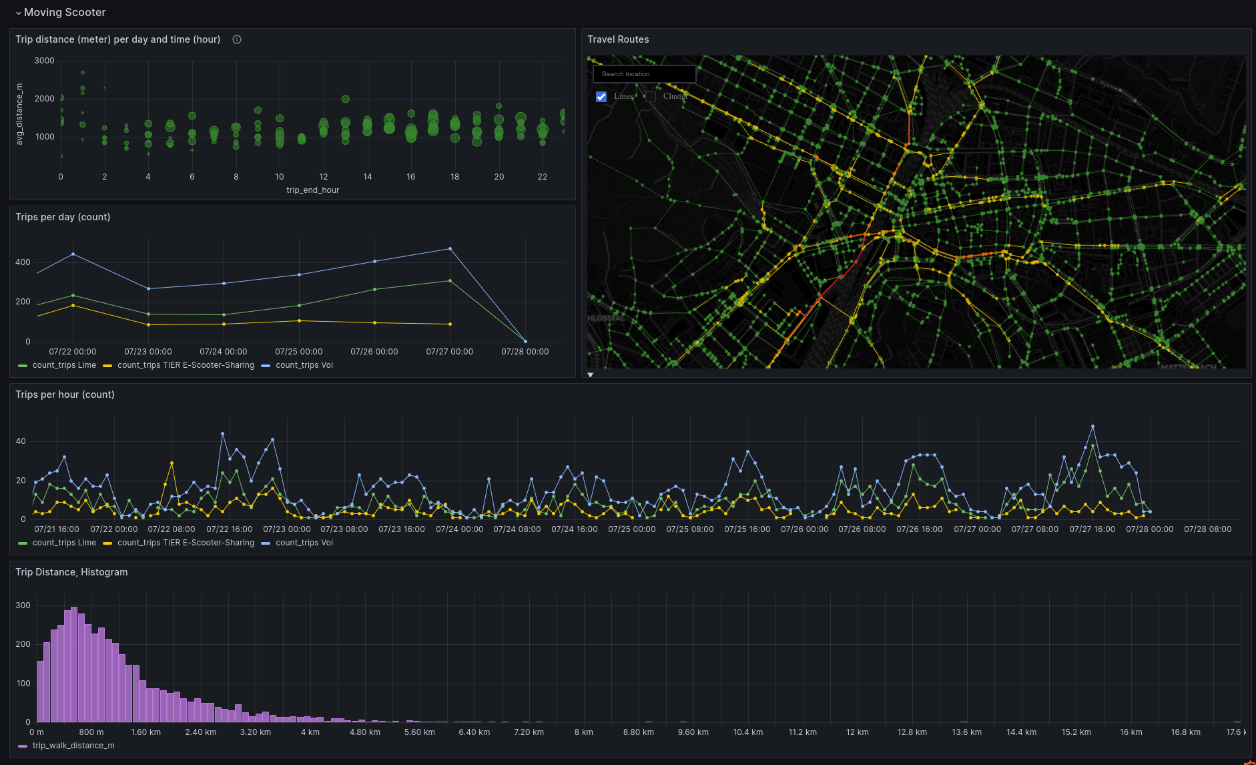This screenshot has width=1256, height=765.
Task: Open the Trips per hour (count) panel title
Action: point(65,395)
